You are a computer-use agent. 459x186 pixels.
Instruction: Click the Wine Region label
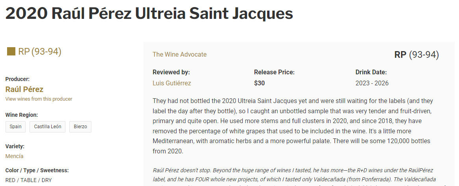point(22,115)
